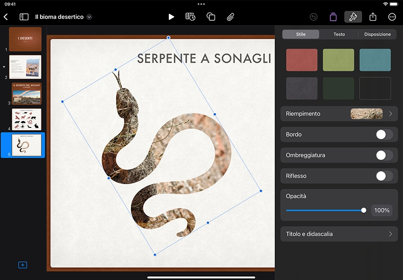This screenshot has width=403, height=280.
Task: Apply the black outlined shape style
Action: [x=375, y=88]
